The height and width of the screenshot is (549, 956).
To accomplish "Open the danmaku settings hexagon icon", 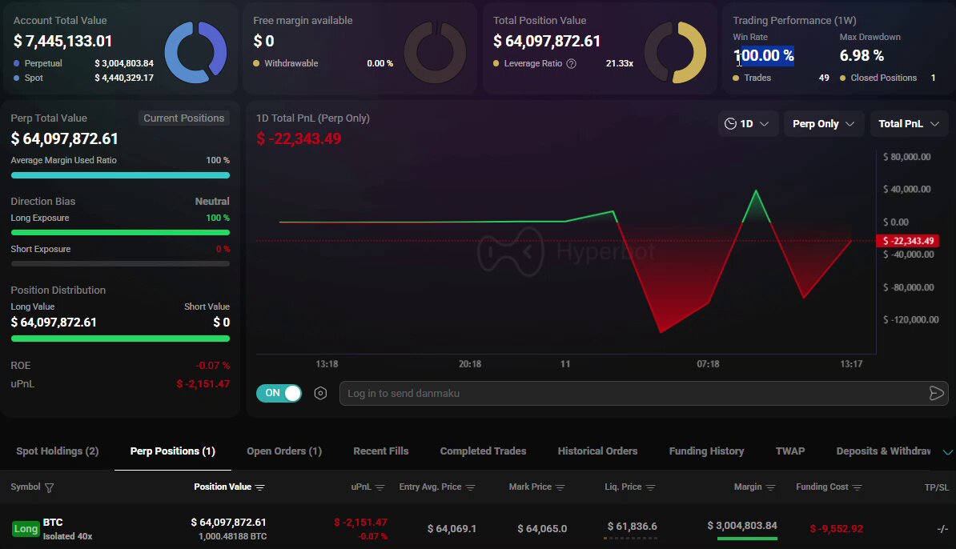I will tap(321, 394).
